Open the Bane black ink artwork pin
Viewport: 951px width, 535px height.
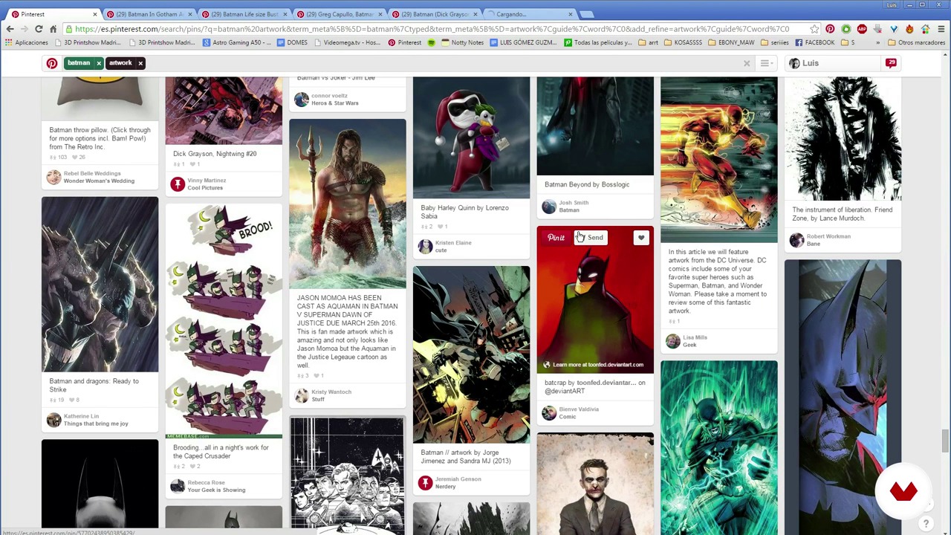coord(843,138)
